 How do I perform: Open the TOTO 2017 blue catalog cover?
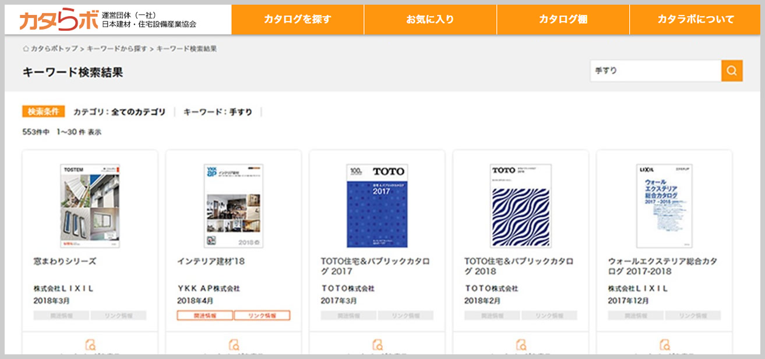coord(377,206)
